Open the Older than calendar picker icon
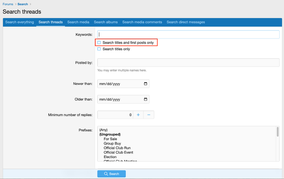This screenshot has width=284, height=179. point(145,99)
